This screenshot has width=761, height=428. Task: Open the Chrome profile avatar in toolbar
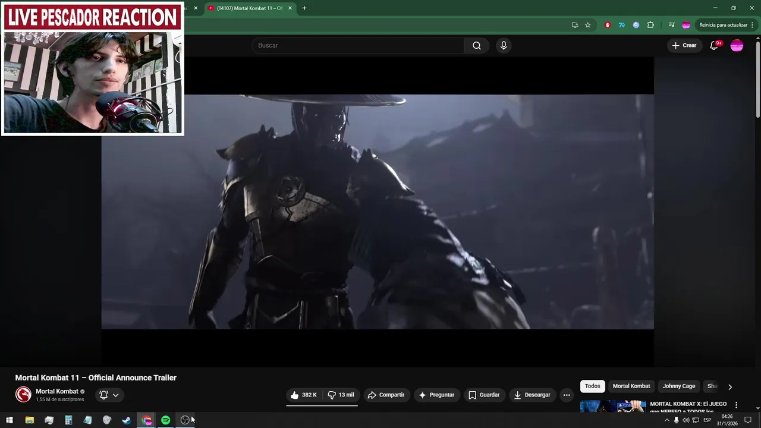pyautogui.click(x=685, y=25)
